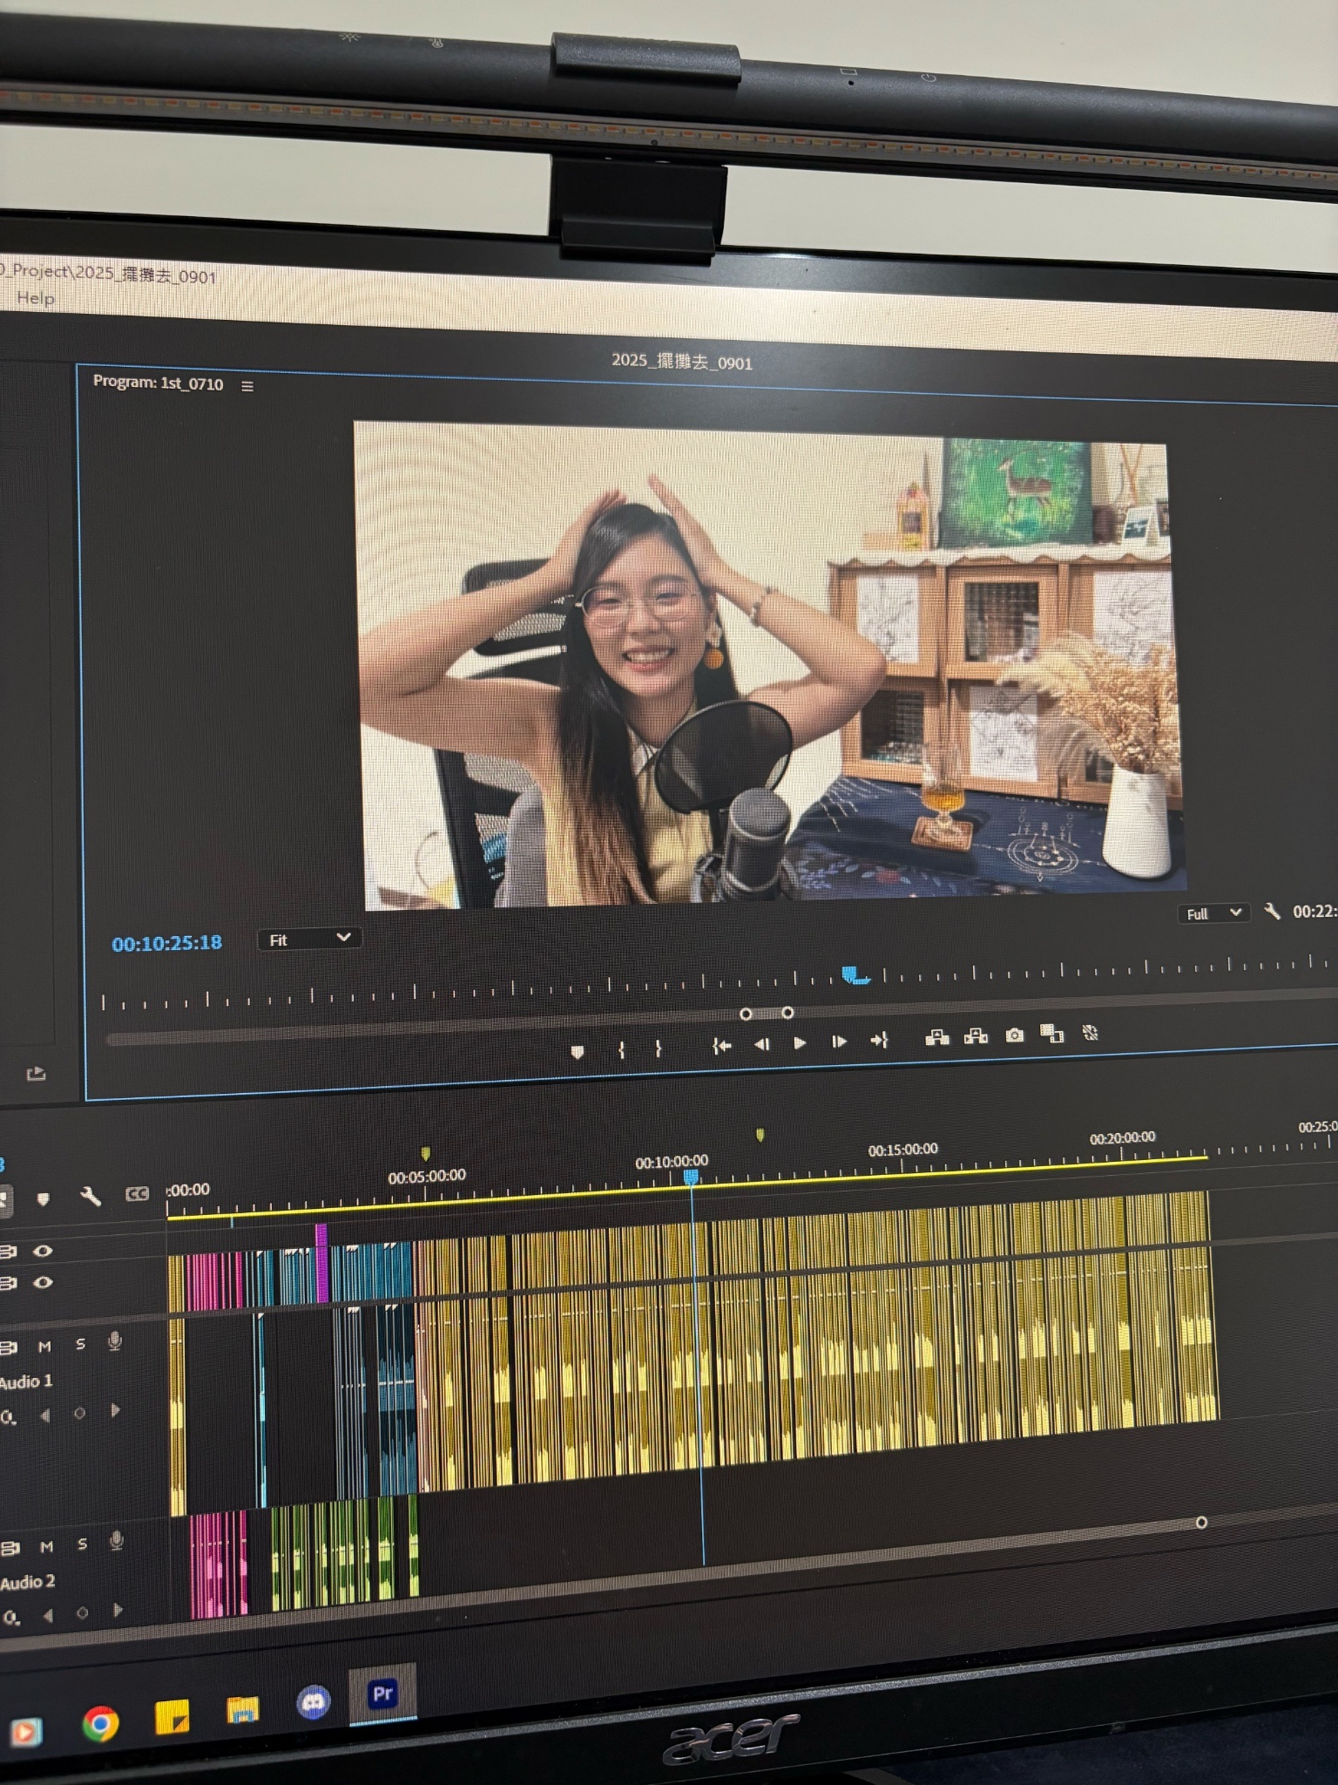Add keyframe on Audio 2 track

coord(82,1613)
